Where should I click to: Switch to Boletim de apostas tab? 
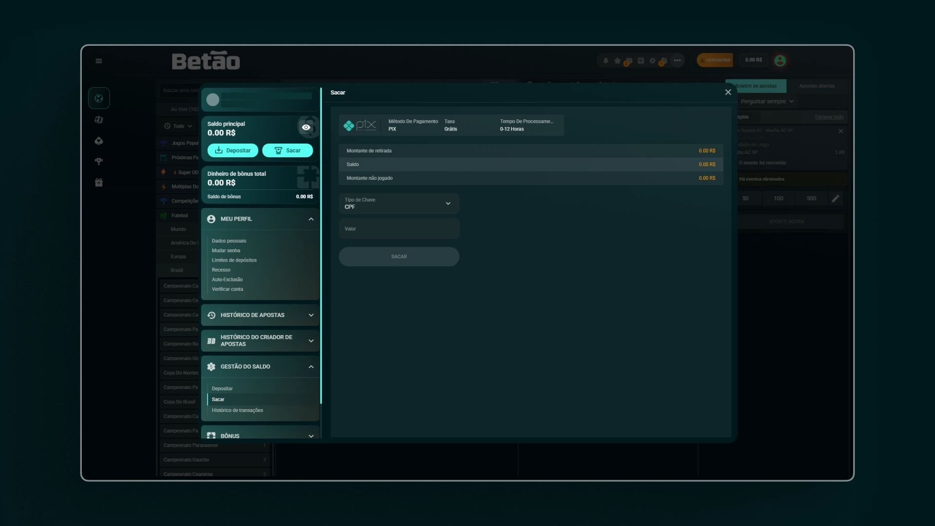point(756,86)
